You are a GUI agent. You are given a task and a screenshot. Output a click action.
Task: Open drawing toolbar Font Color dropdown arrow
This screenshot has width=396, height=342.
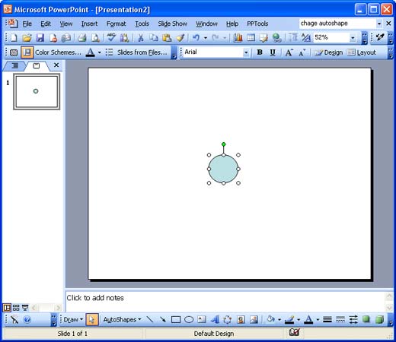(x=318, y=319)
